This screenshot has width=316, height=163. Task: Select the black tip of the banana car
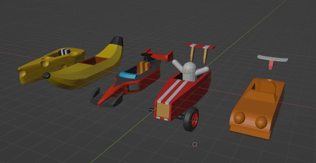(x=117, y=41)
